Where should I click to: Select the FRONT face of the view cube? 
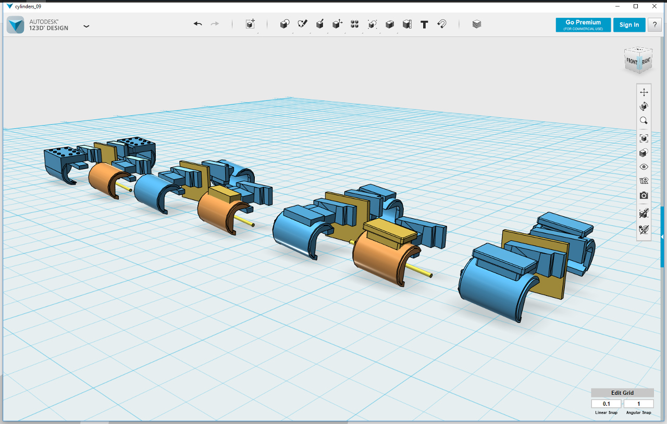pos(632,61)
